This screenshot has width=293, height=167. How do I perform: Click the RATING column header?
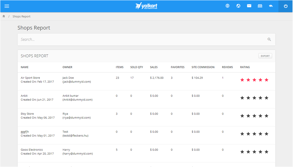pyautogui.click(x=245, y=67)
